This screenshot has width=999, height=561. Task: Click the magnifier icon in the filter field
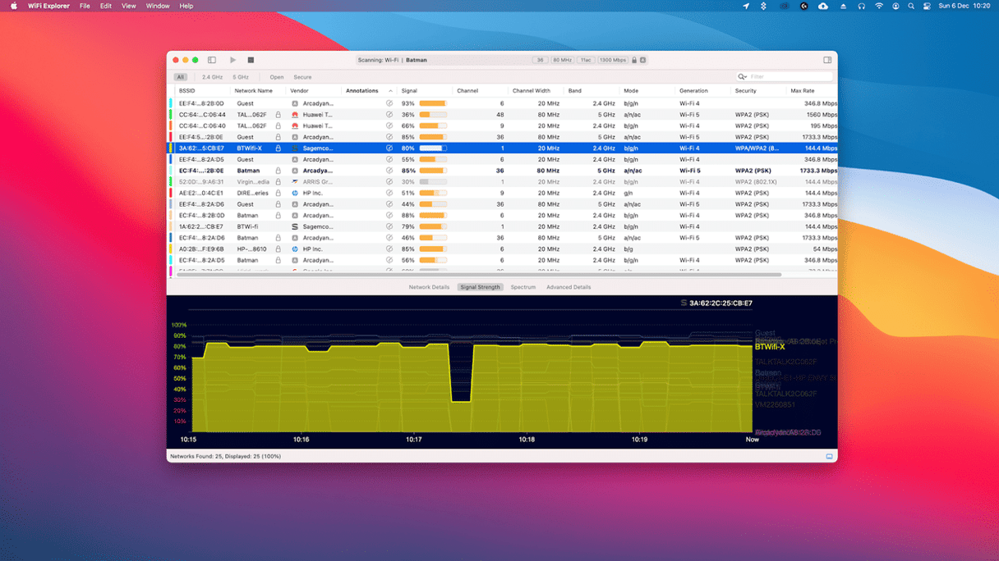click(x=742, y=77)
